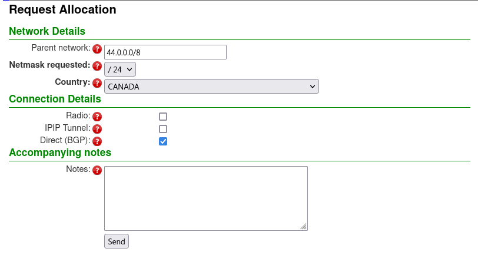Click help icon beside Notes
Screen dimensions: 478x255
point(97,170)
